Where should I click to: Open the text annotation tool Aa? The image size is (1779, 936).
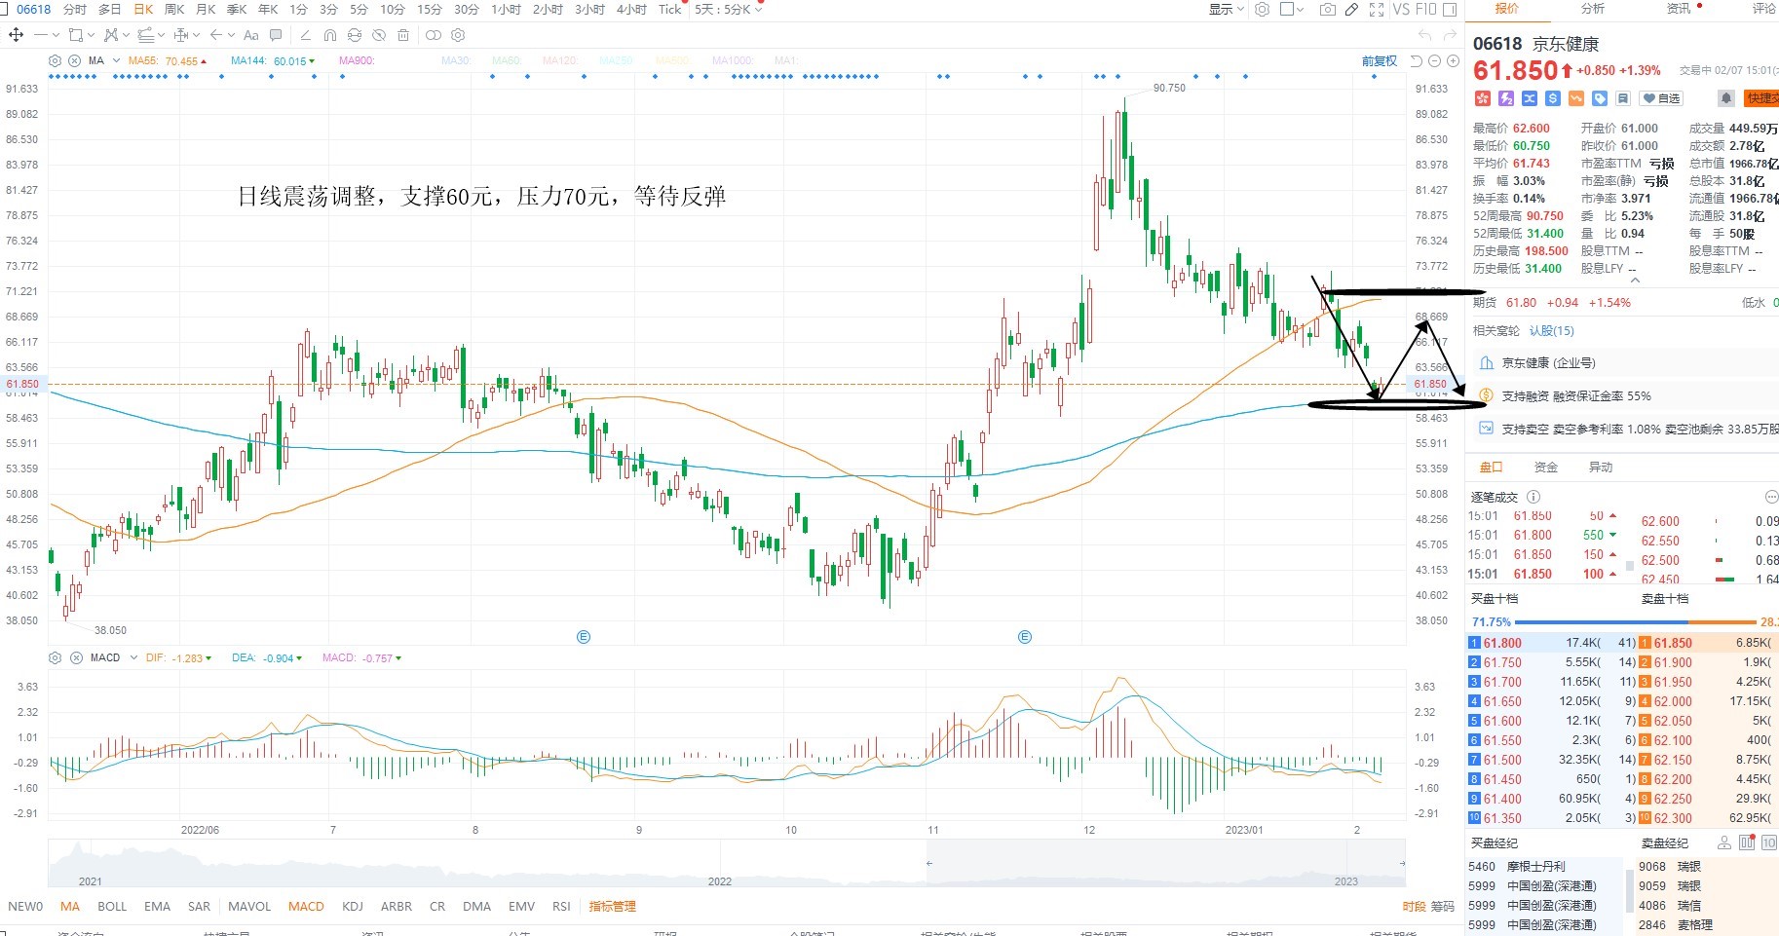pos(251,35)
